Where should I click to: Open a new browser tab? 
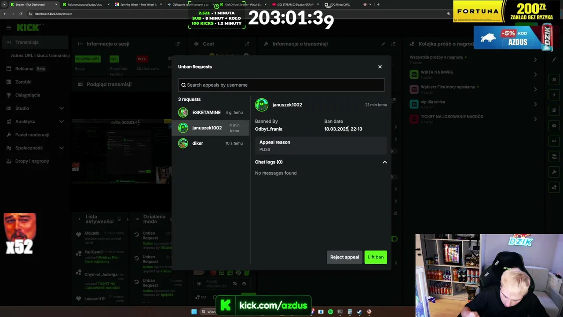378,4
